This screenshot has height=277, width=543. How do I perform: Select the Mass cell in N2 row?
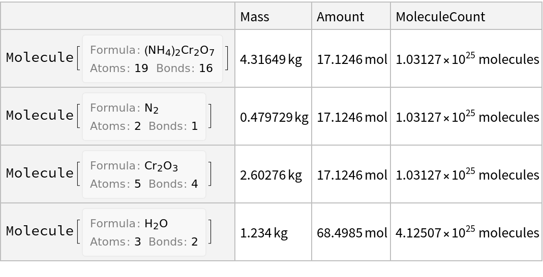pos(273,116)
